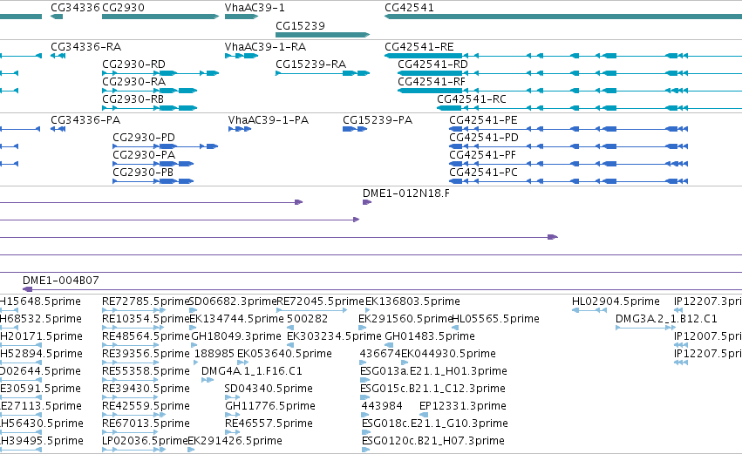Select the DME1-012N18.F clone feature
The width and height of the screenshot is (742, 454).
(x=367, y=202)
